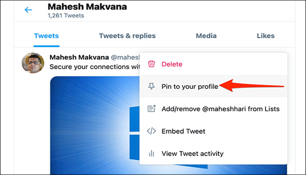
Task: Show the Likes tab
Action: coord(266,36)
